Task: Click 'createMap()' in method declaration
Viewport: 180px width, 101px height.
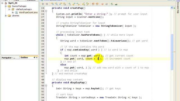Action: tap(78, 8)
